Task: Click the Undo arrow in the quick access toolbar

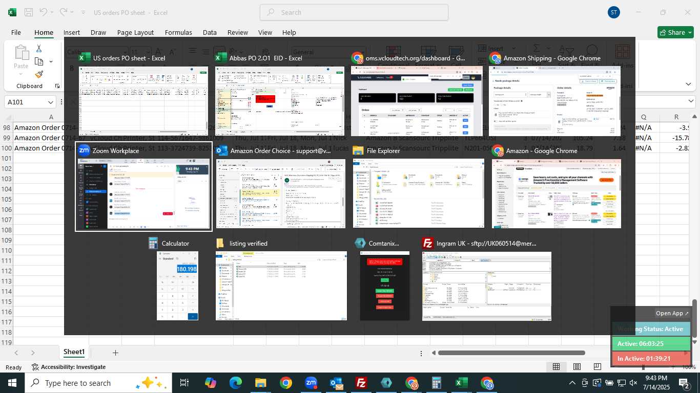Action: click(x=43, y=12)
